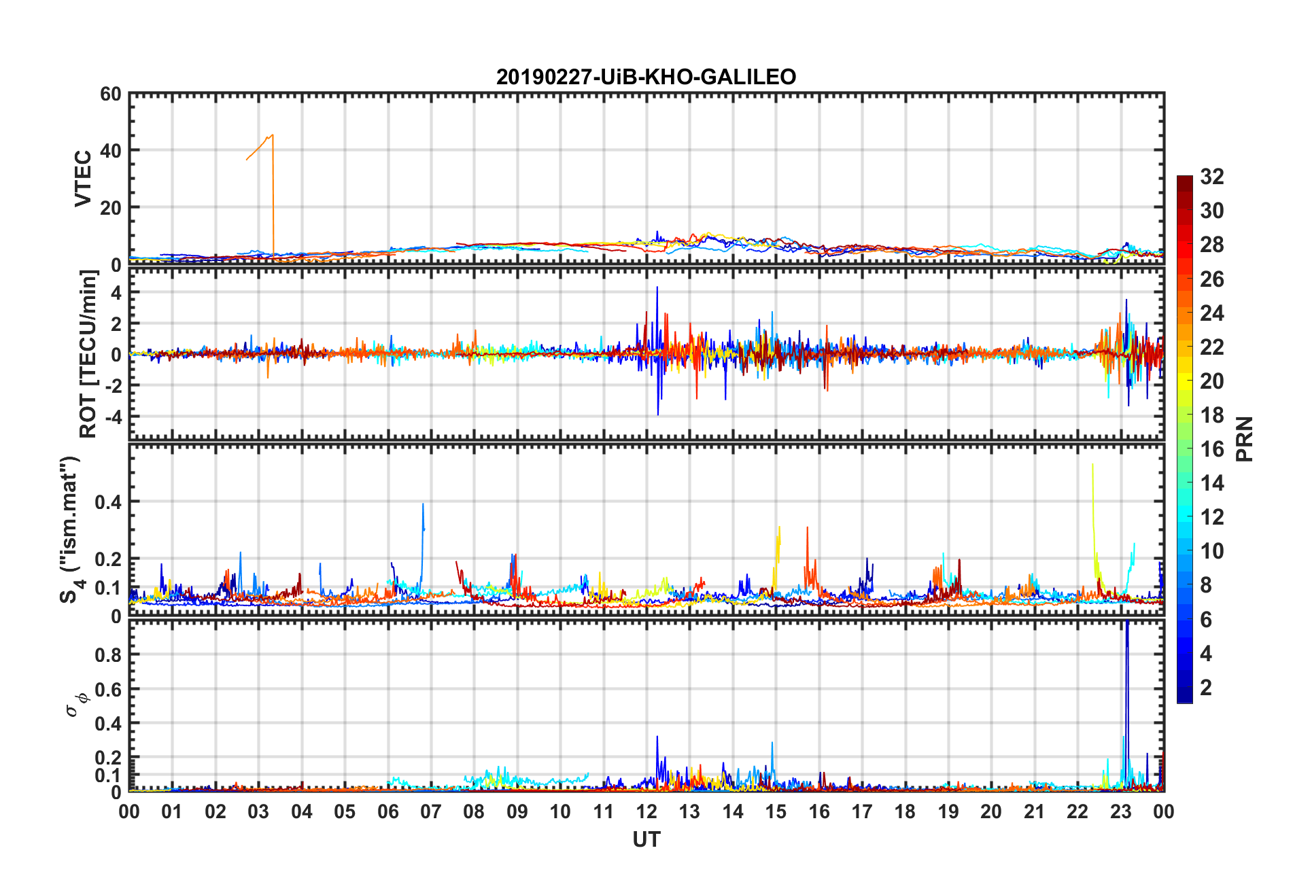This screenshot has width=1293, height=878.
Task: Click colorbar tick label 18
Action: point(1212,415)
